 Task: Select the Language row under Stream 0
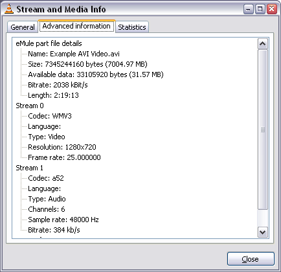(44, 126)
